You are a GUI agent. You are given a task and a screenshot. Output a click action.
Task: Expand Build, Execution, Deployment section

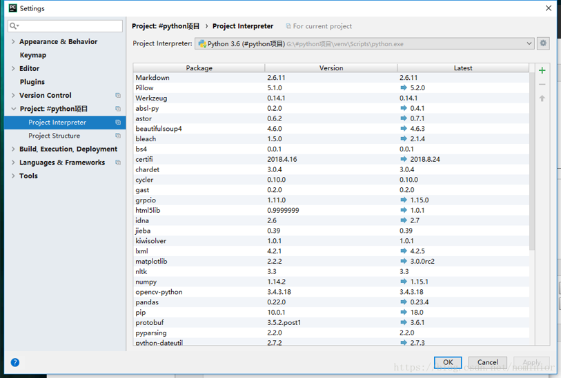pyautogui.click(x=13, y=149)
